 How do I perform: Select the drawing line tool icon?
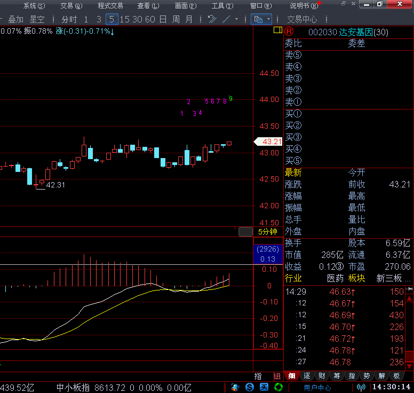coord(226,19)
